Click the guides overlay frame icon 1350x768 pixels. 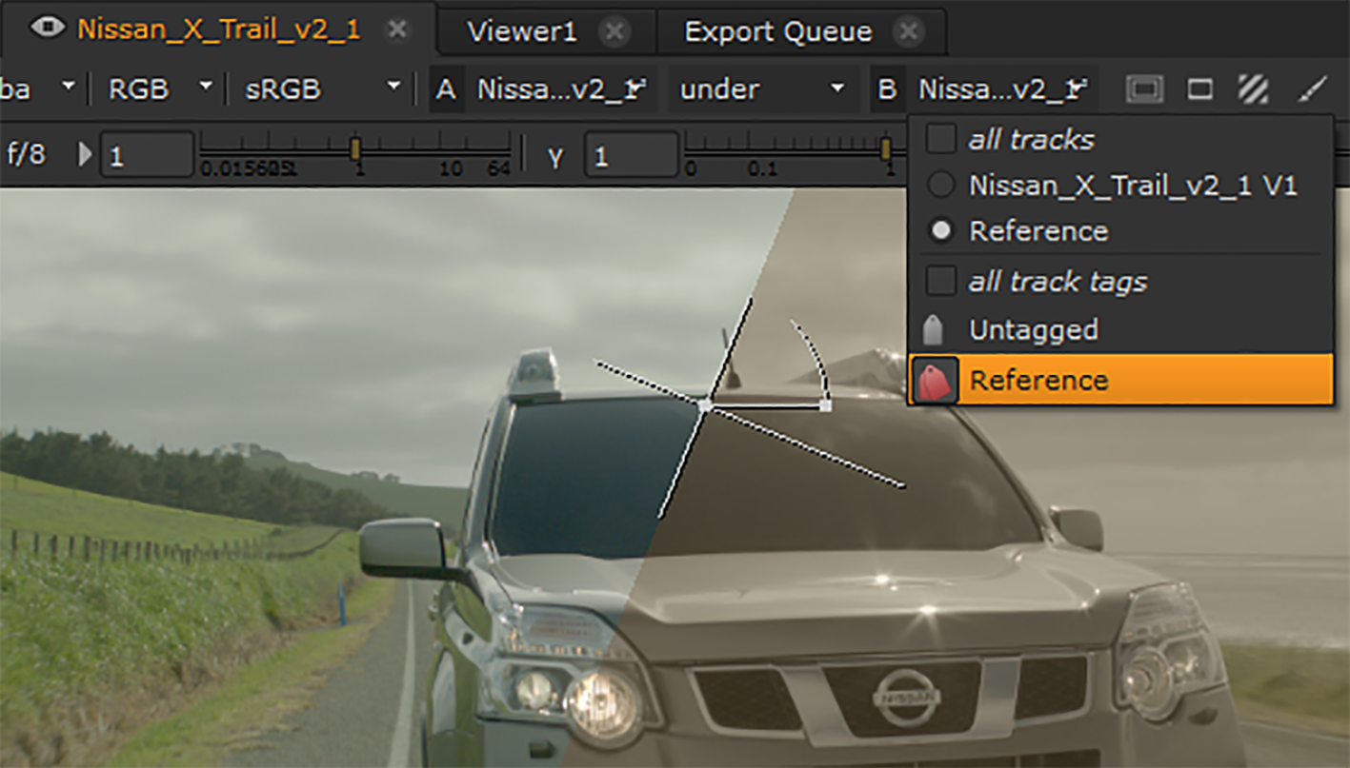point(1144,89)
